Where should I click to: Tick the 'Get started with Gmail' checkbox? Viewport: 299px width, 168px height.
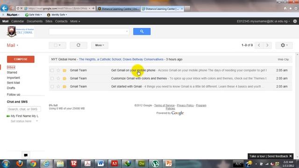(52, 86)
